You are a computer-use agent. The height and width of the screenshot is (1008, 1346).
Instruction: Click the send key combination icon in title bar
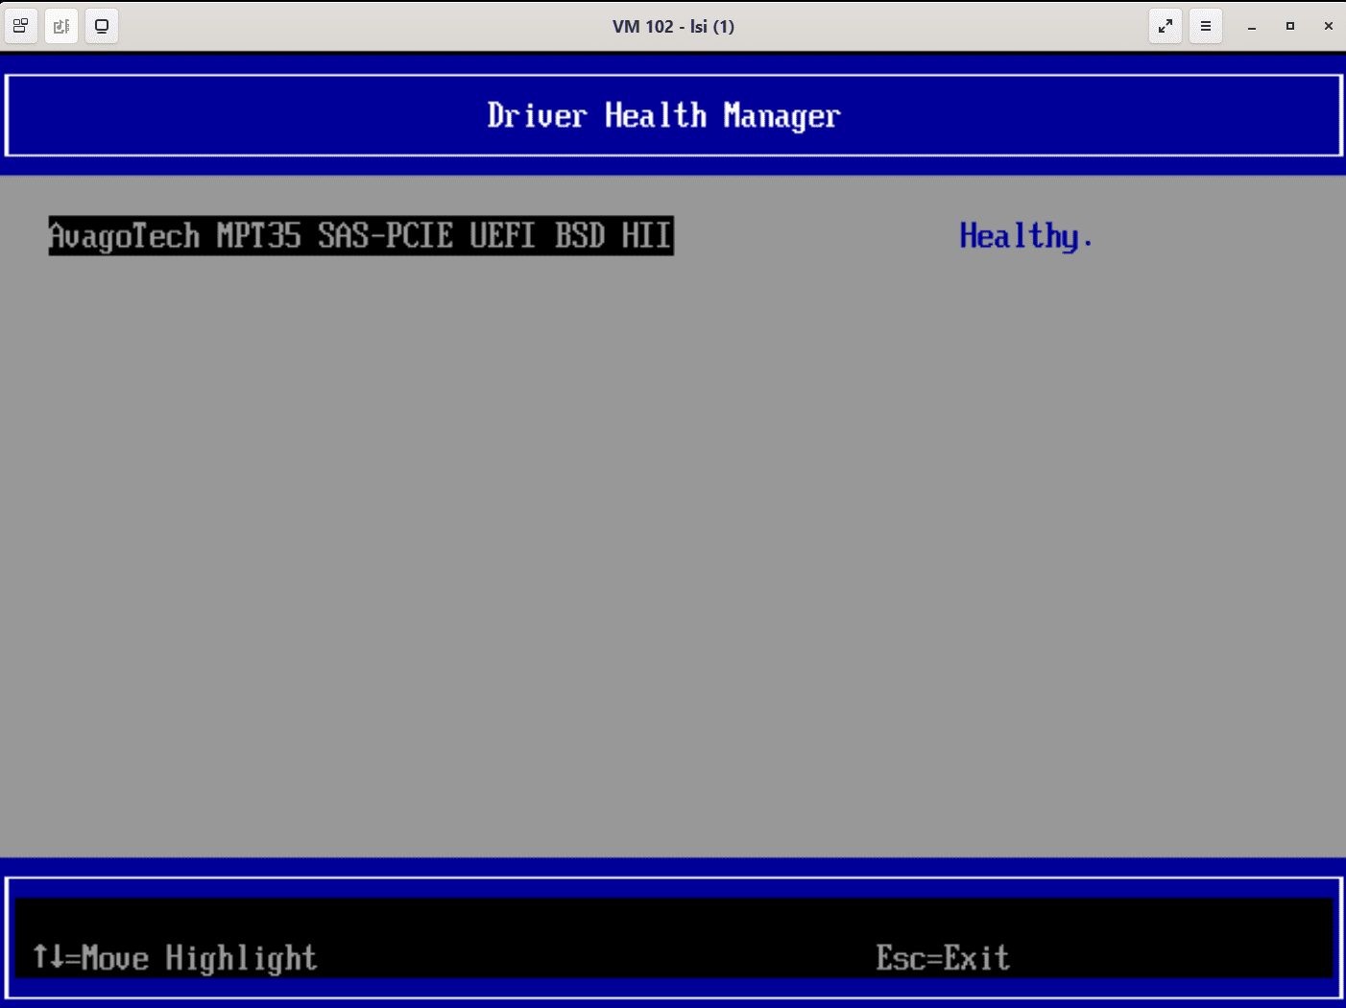click(21, 26)
